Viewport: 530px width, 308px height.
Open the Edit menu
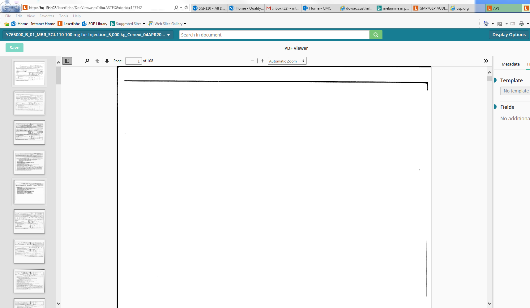19,16
